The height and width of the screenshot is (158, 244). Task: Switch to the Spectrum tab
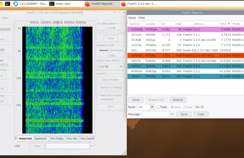(40, 138)
